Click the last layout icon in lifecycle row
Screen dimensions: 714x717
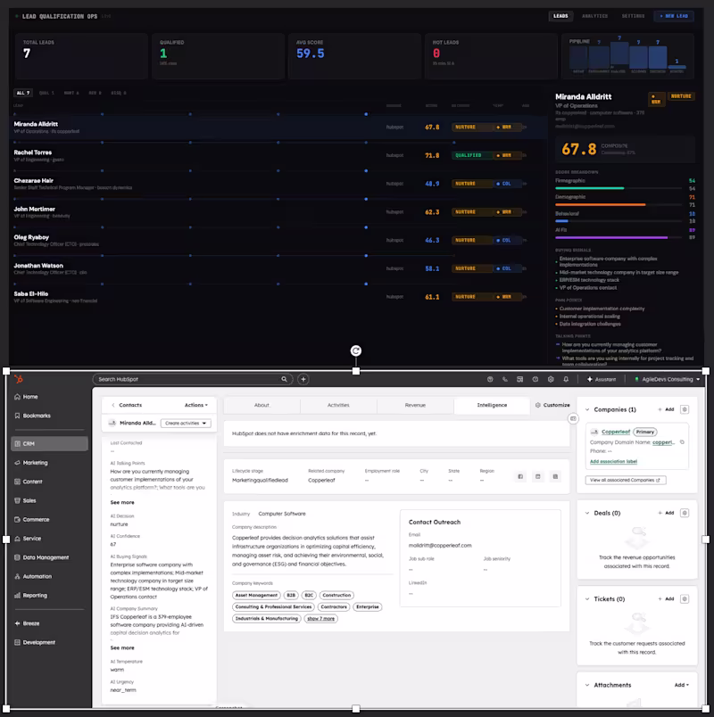point(555,476)
